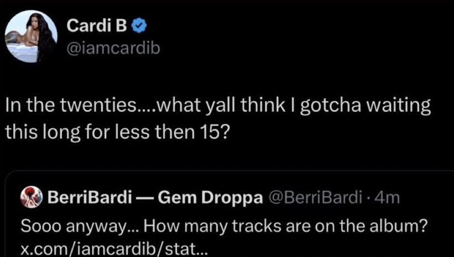
Task: Open the Cardi B display name
Action: [87, 26]
